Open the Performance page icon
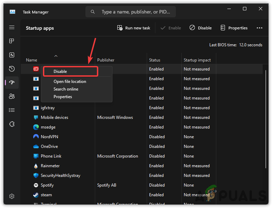Image resolution: width=272 pixels, height=208 pixels. (x=12, y=55)
